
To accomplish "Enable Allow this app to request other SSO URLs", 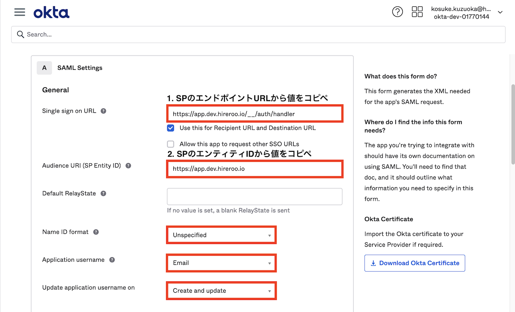I will pos(171,144).
